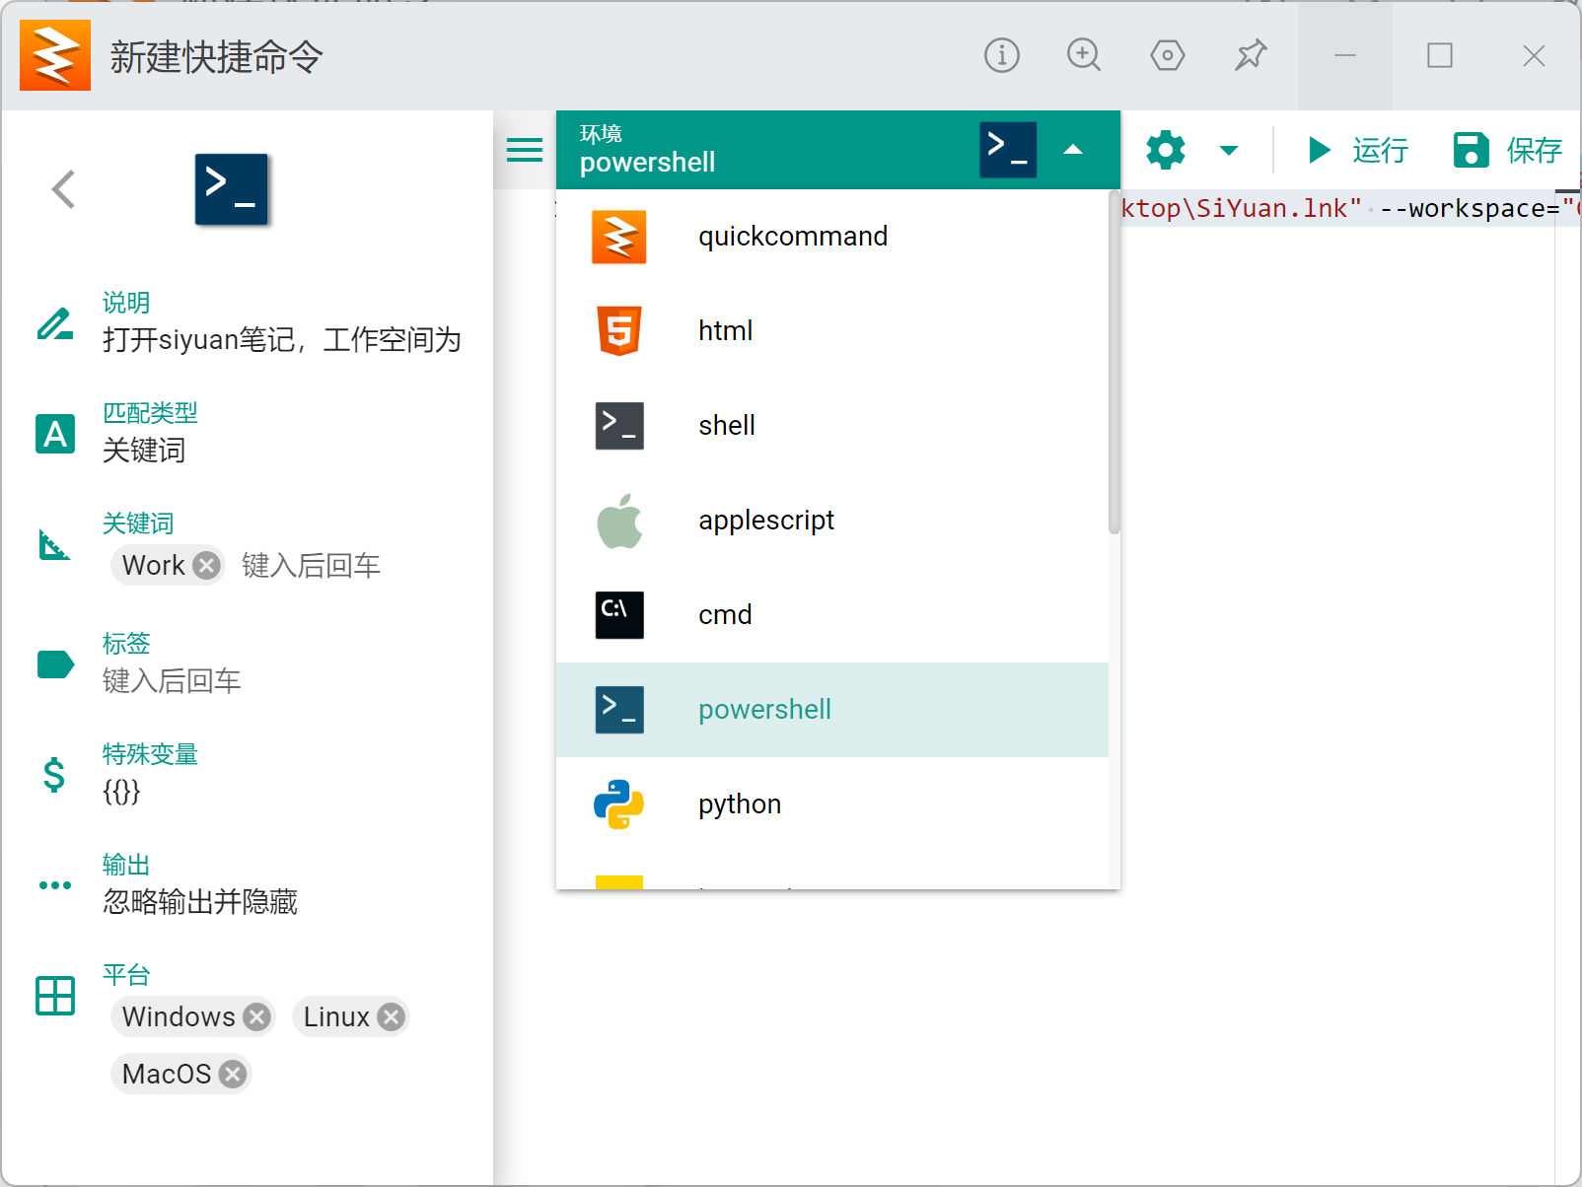The width and height of the screenshot is (1582, 1187).
Task: Pin the window with the pin icon
Action: pyautogui.click(x=1251, y=55)
